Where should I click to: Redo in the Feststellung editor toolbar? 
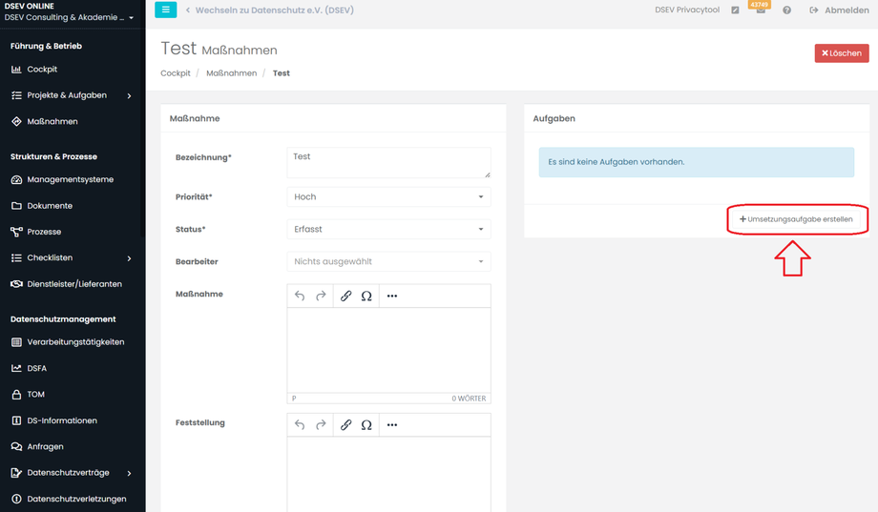(321, 424)
